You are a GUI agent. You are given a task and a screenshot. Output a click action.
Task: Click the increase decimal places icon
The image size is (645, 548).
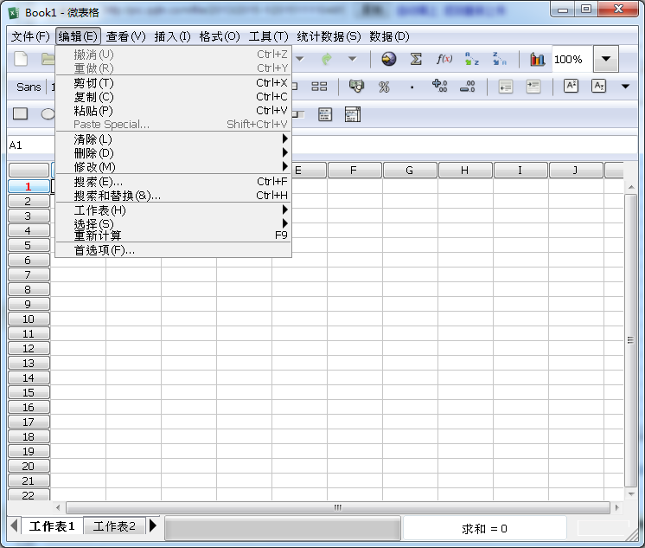click(x=439, y=87)
